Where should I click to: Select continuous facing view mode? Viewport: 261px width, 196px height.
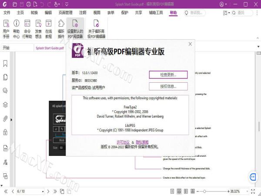pyautogui.click(x=193, y=191)
